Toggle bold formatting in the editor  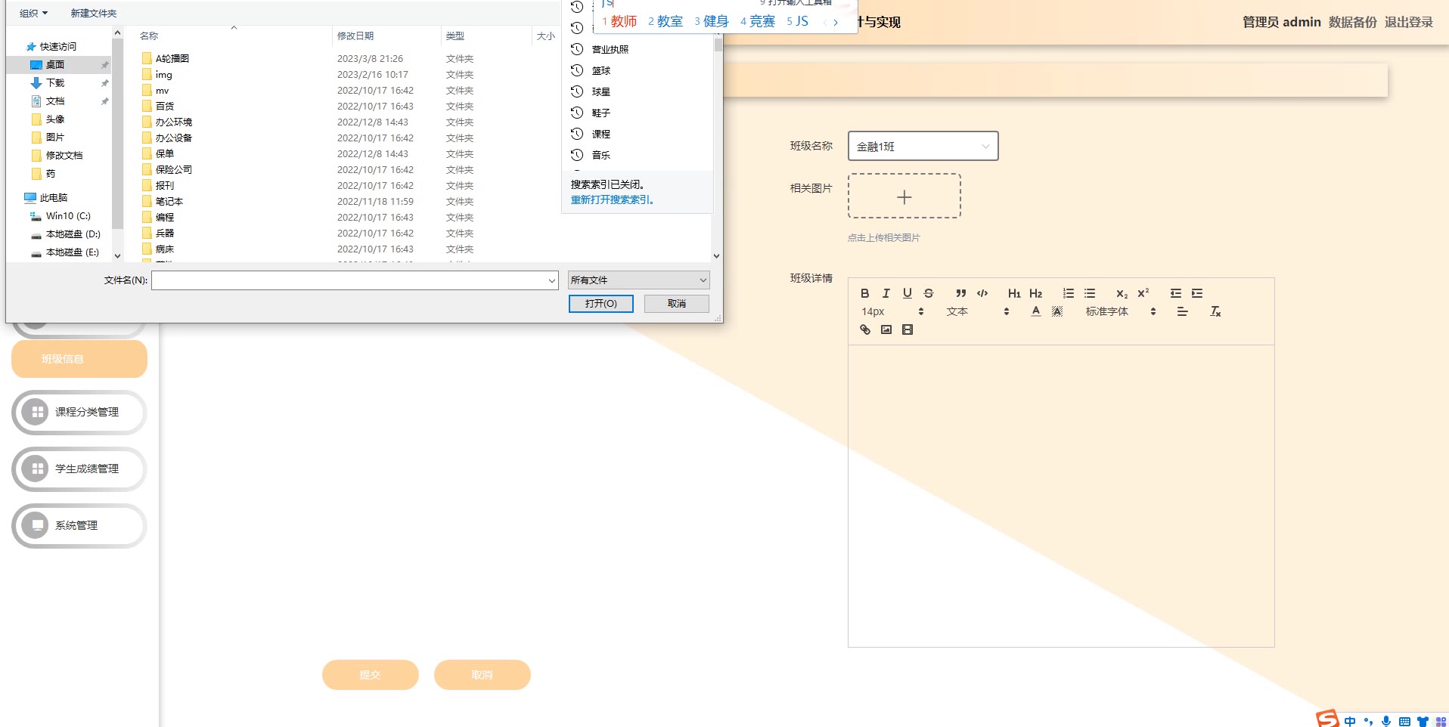pyautogui.click(x=864, y=293)
